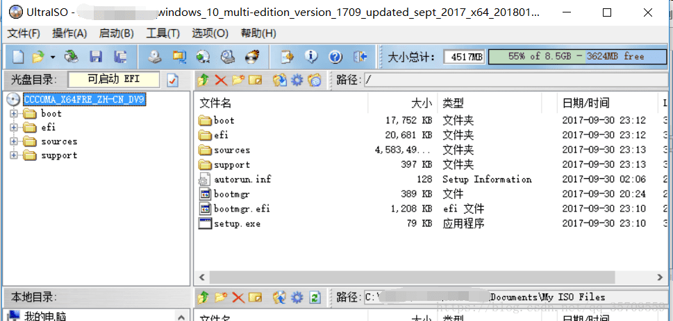Click the Set Boot File icon in image pane
Screen dimensions: 673x321
314,80
